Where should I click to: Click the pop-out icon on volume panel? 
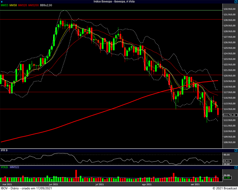point(236,168)
